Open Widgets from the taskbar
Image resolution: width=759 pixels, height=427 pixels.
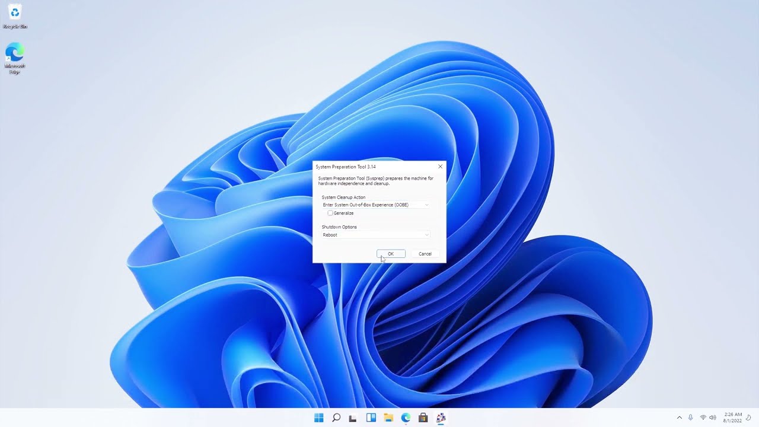tap(371, 418)
